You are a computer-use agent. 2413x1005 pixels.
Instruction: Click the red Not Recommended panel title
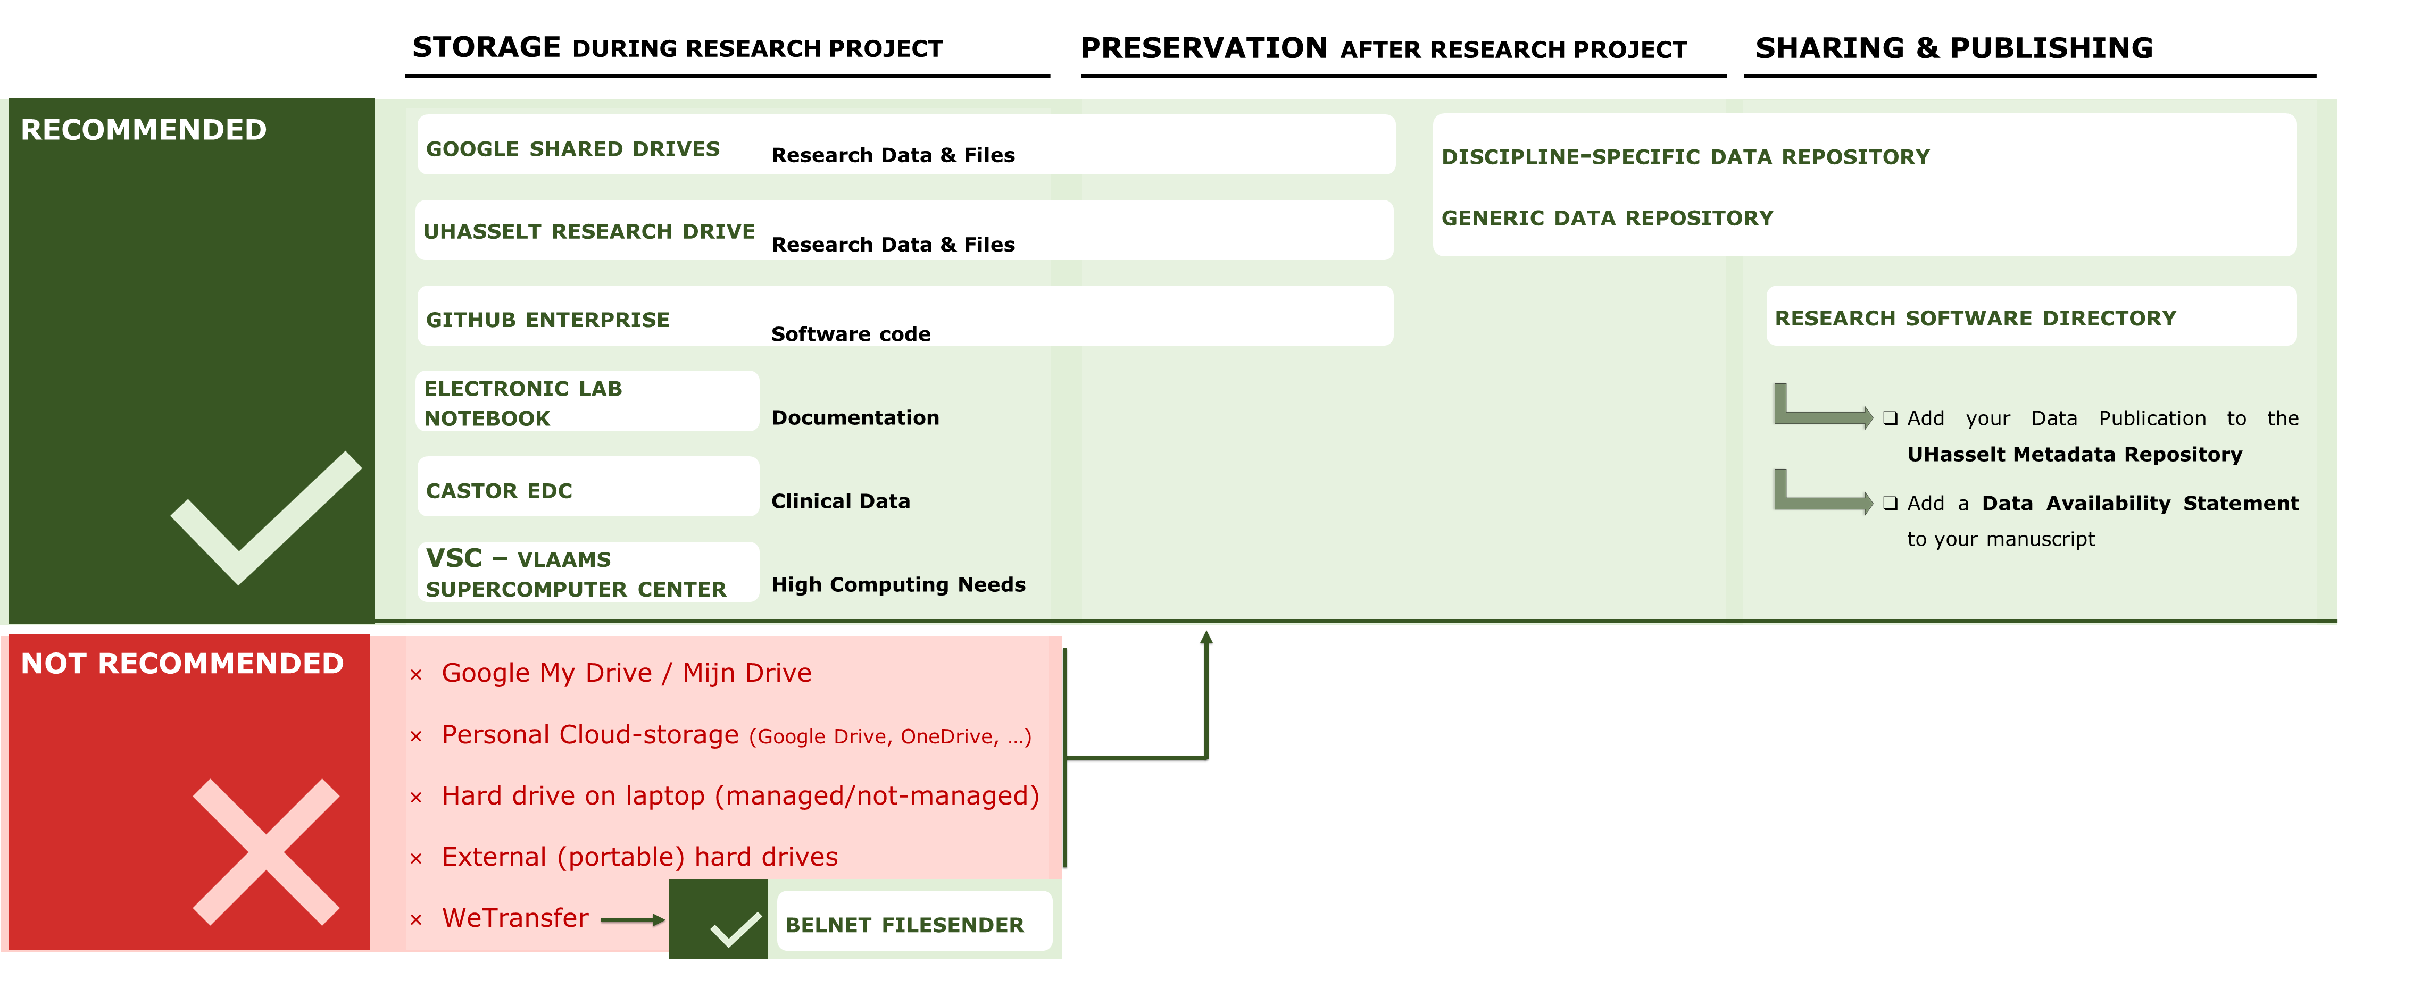tap(182, 663)
